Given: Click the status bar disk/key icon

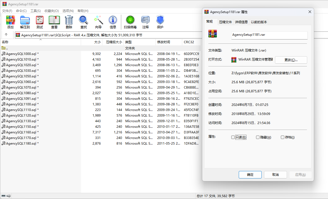Looking at the screenshot, I should click(x=6, y=196).
